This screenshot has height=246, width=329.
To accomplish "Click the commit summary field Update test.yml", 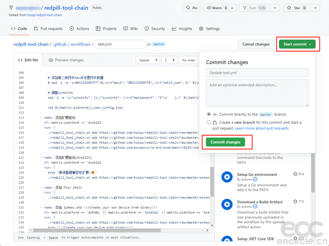I will (x=257, y=73).
